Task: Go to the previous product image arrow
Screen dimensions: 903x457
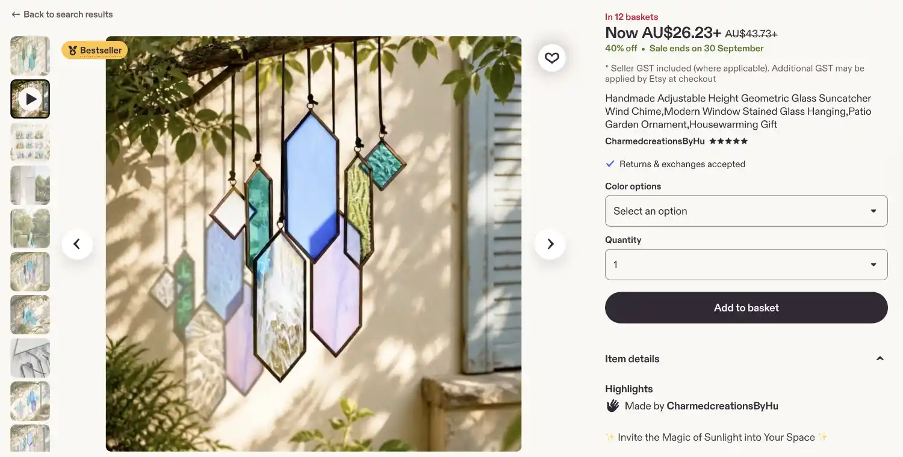Action: click(77, 244)
